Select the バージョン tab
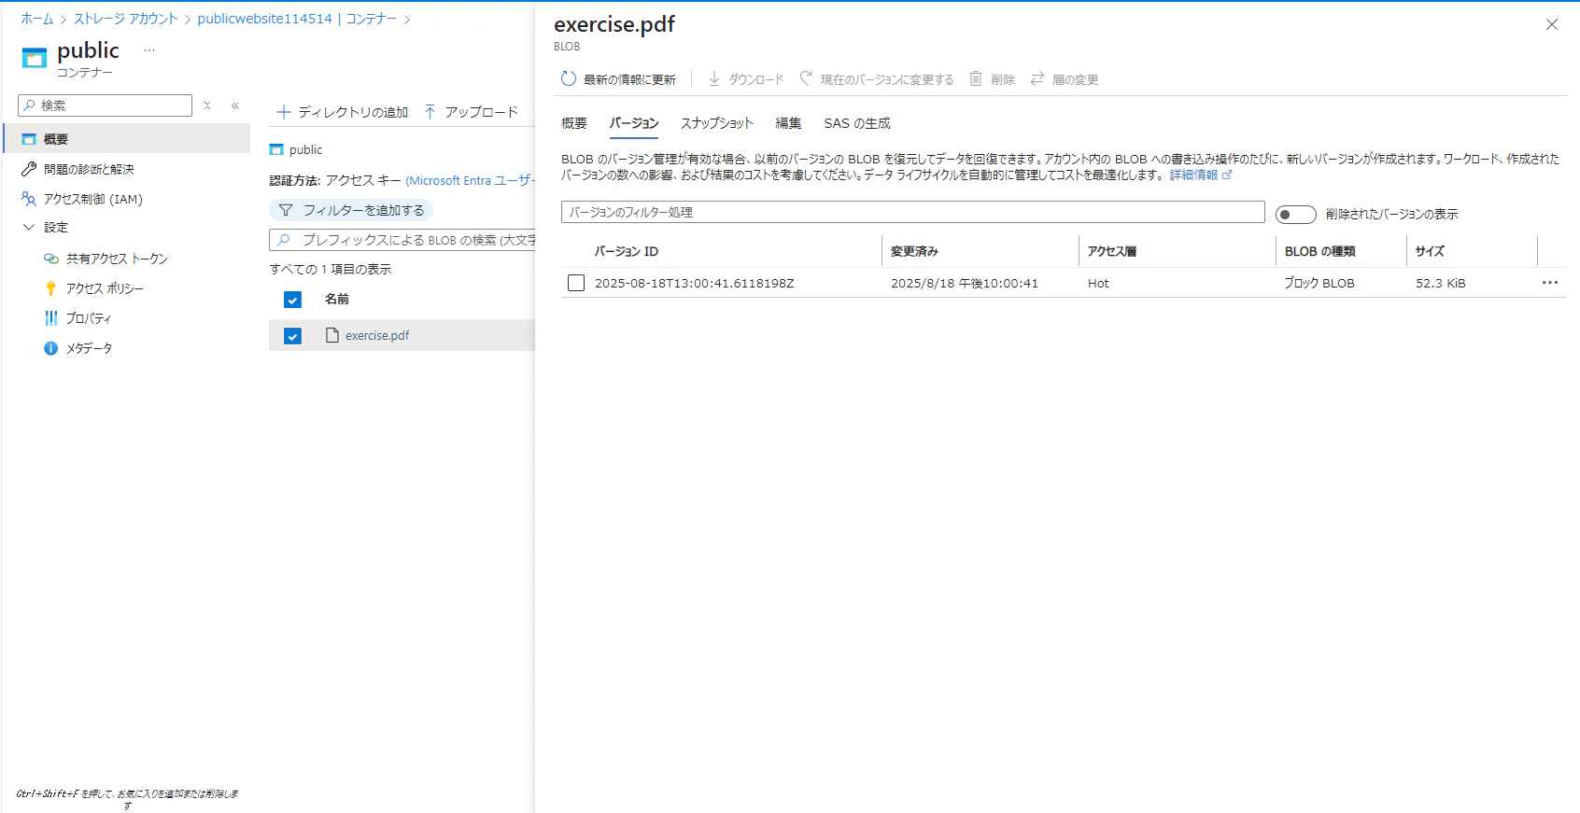 click(634, 123)
